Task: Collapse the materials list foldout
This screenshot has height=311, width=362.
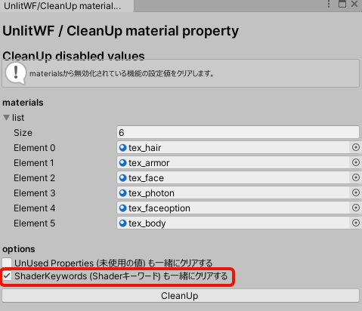Action: (6, 118)
